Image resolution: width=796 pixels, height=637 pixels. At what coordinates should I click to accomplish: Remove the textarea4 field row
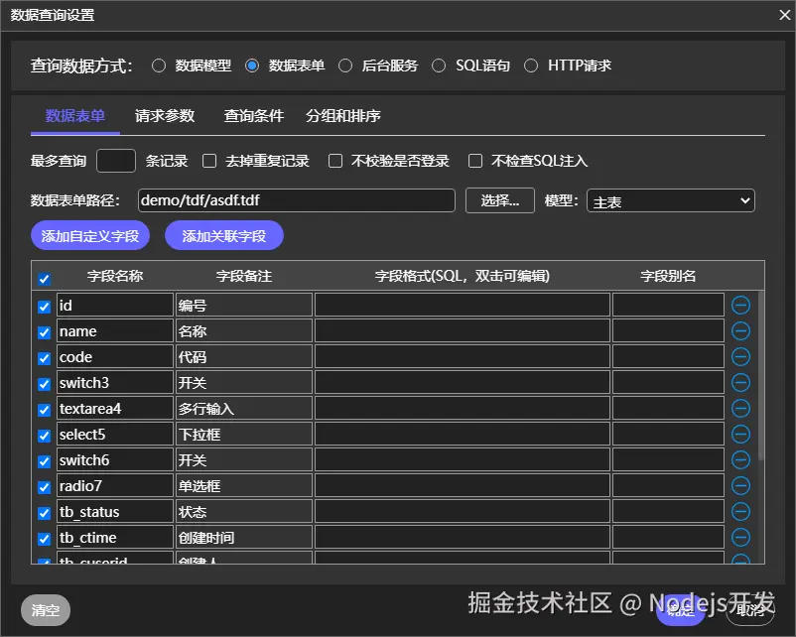click(x=740, y=409)
